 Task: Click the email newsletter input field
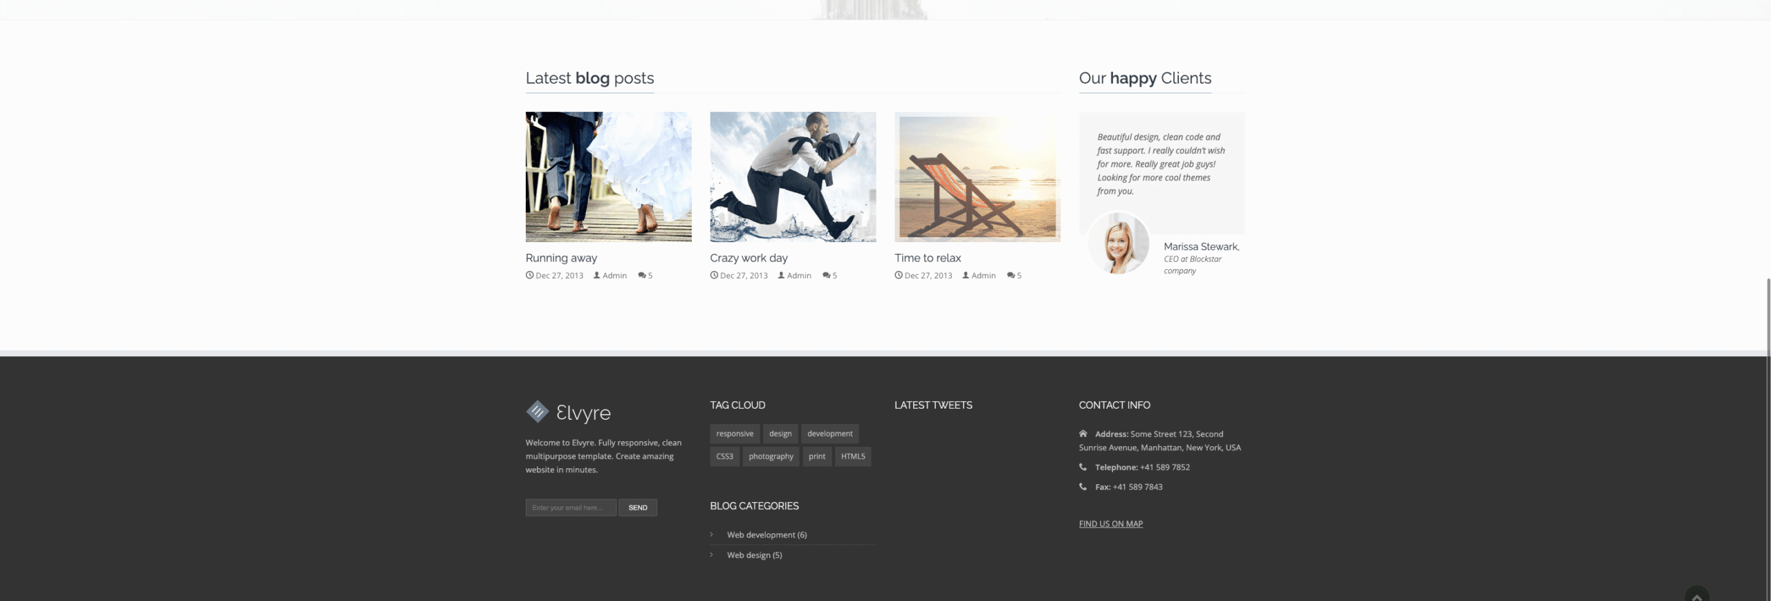click(x=570, y=508)
